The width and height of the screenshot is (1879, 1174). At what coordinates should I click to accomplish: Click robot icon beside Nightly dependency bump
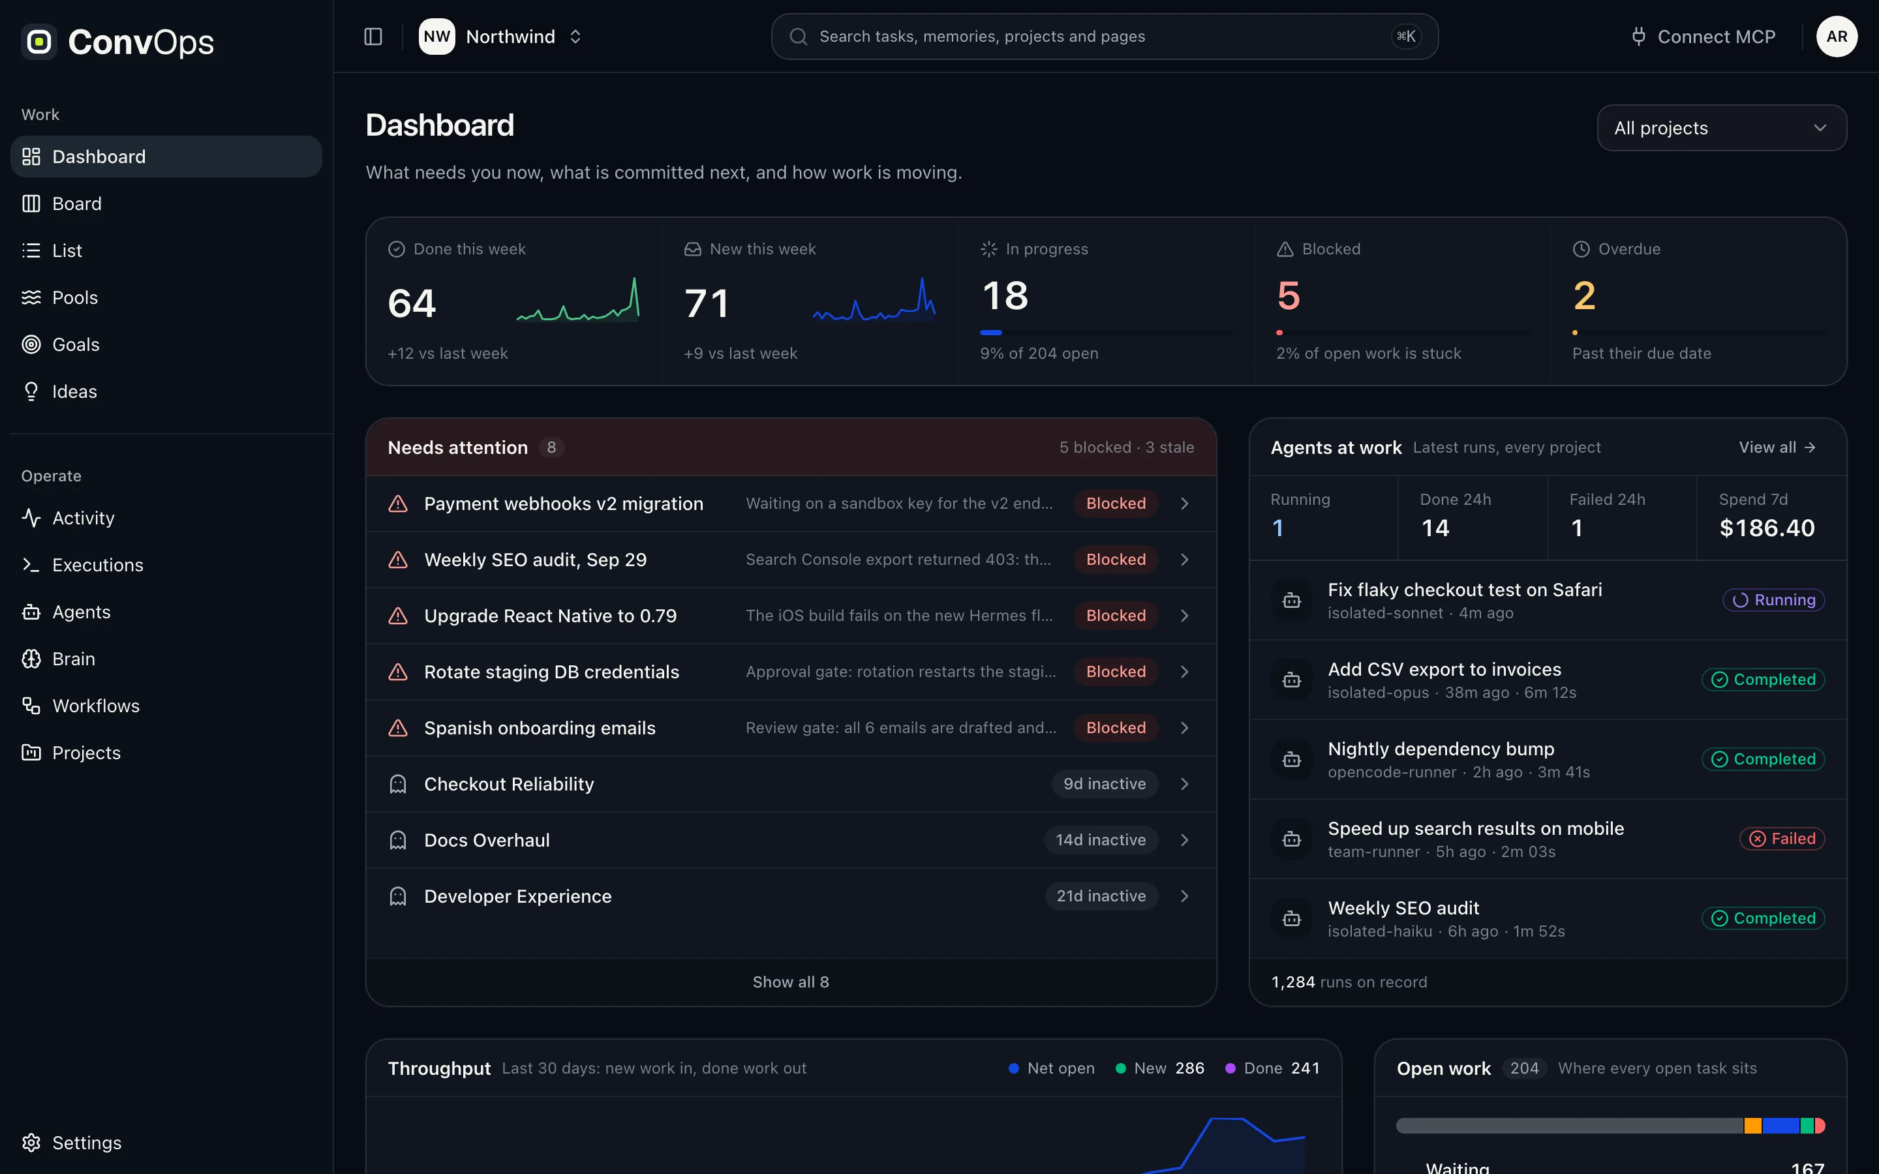(x=1291, y=759)
